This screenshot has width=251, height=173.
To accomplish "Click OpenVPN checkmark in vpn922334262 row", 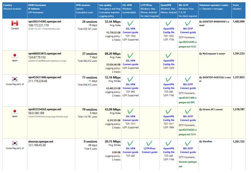I will point(169,111).
